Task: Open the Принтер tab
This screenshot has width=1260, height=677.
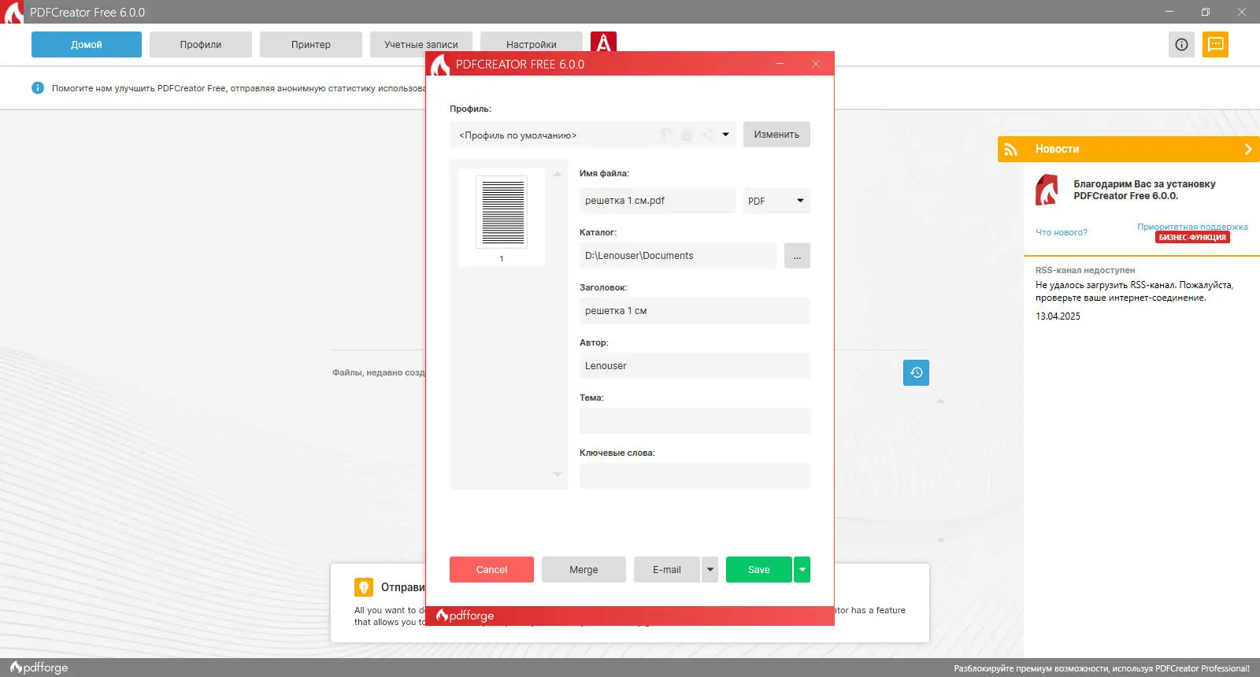Action: [311, 44]
